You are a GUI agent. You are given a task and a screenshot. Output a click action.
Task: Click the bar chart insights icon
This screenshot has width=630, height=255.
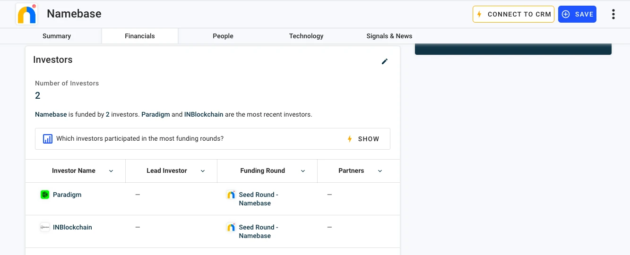(x=48, y=139)
